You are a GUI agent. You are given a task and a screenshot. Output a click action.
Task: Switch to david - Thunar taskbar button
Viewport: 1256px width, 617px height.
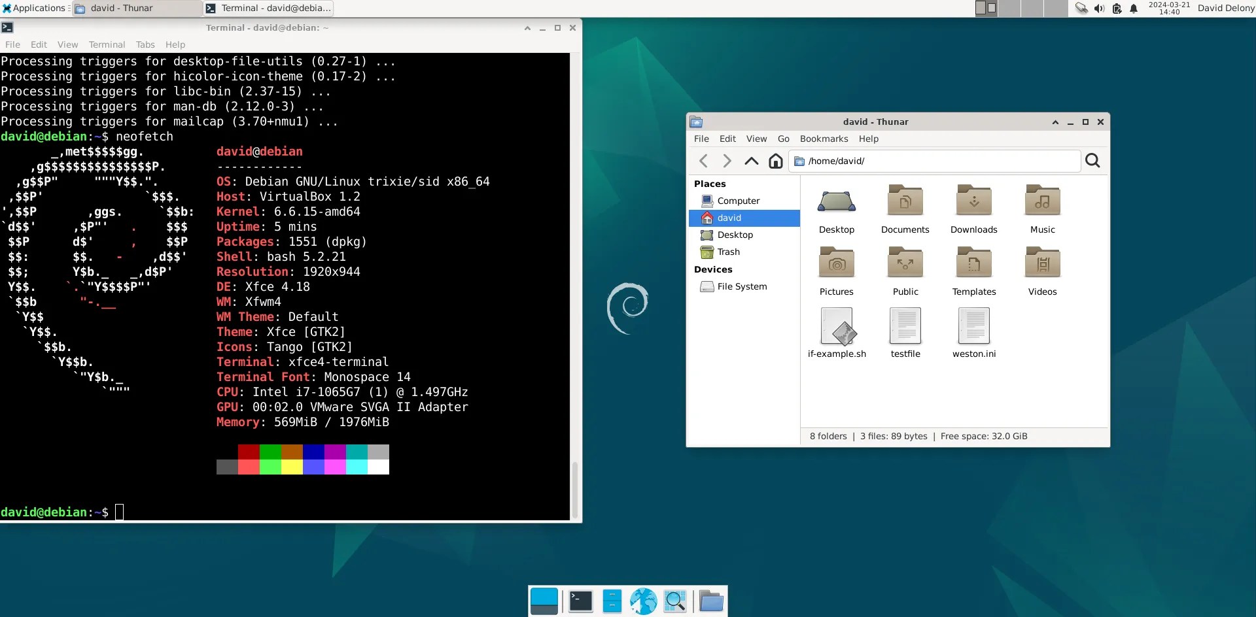click(137, 8)
